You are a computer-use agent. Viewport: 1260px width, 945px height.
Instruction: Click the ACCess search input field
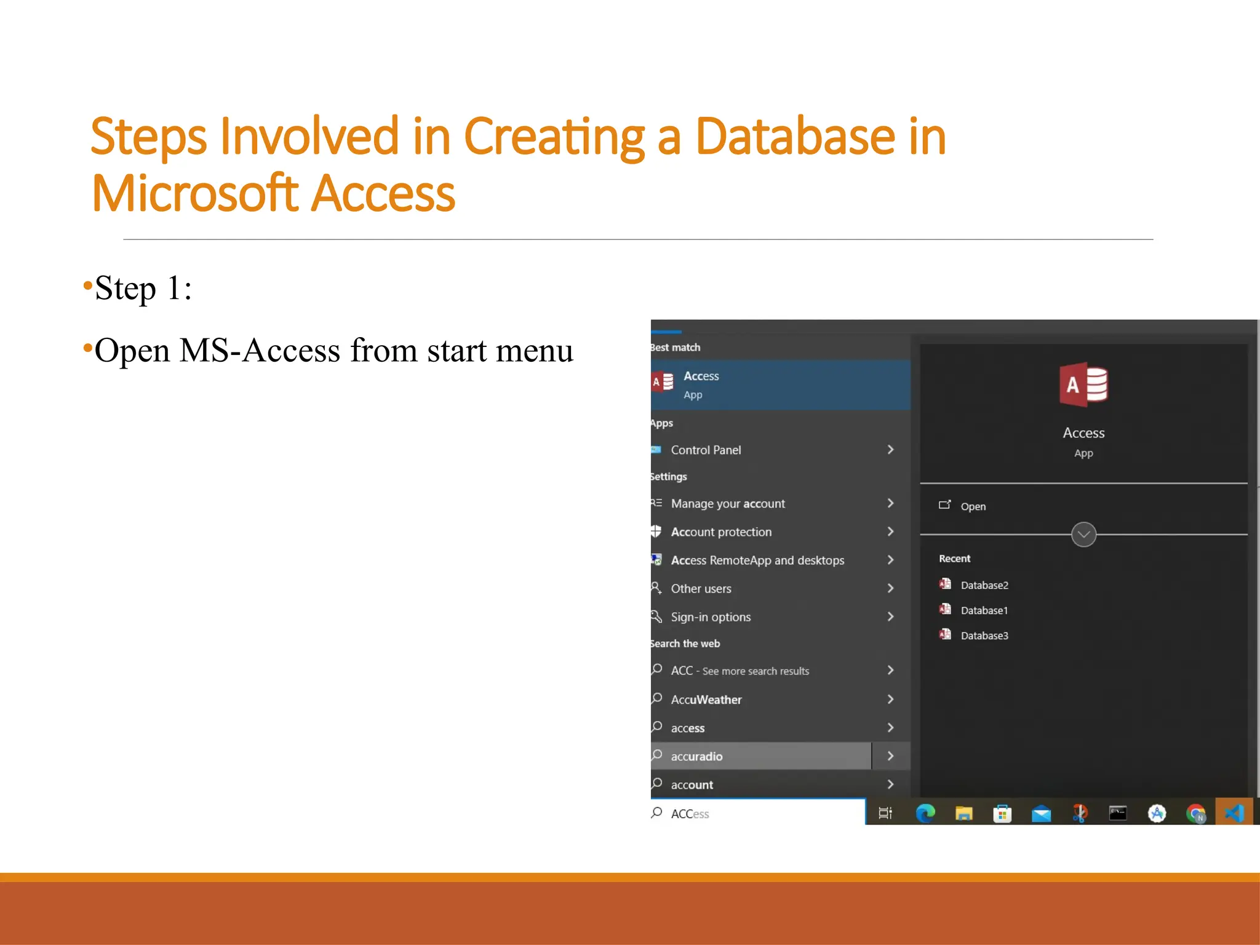[758, 813]
